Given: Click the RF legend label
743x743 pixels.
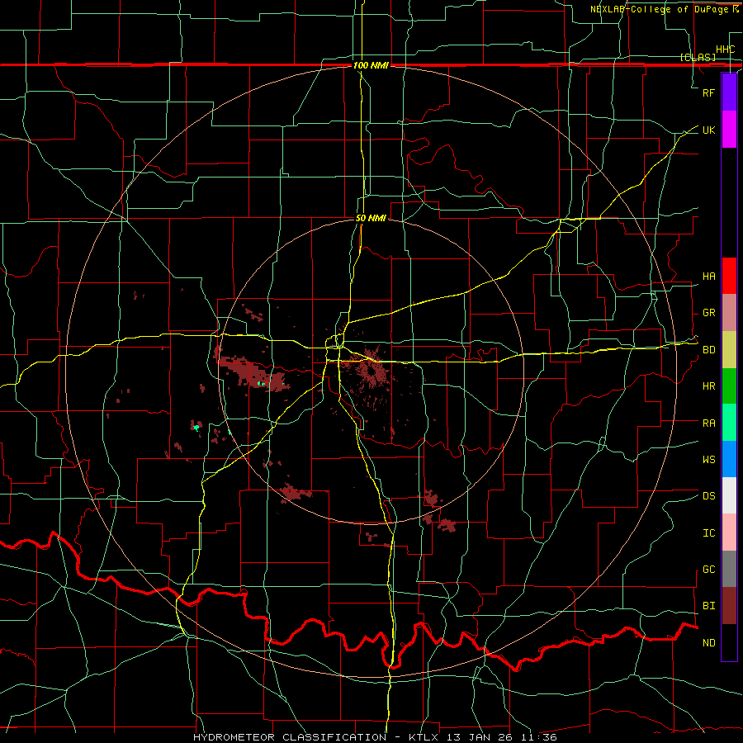Looking at the screenshot, I should (x=708, y=92).
